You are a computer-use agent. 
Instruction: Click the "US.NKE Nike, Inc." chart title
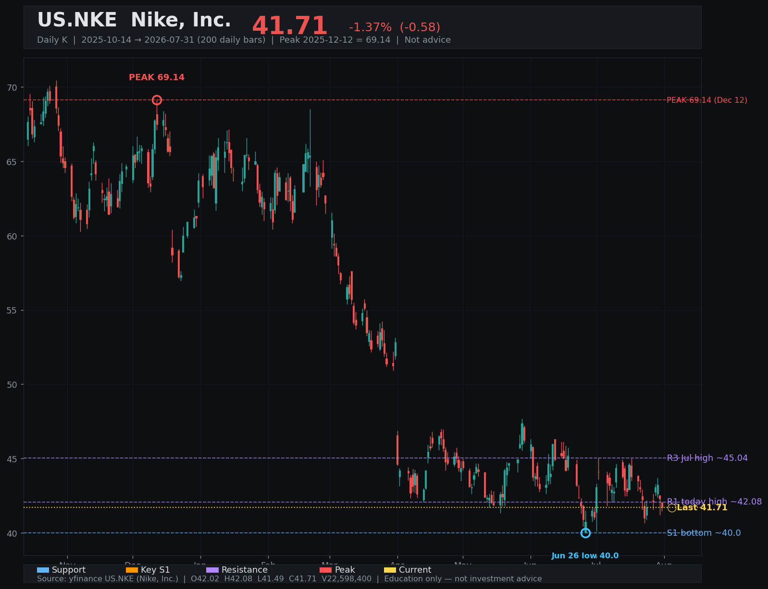[134, 20]
